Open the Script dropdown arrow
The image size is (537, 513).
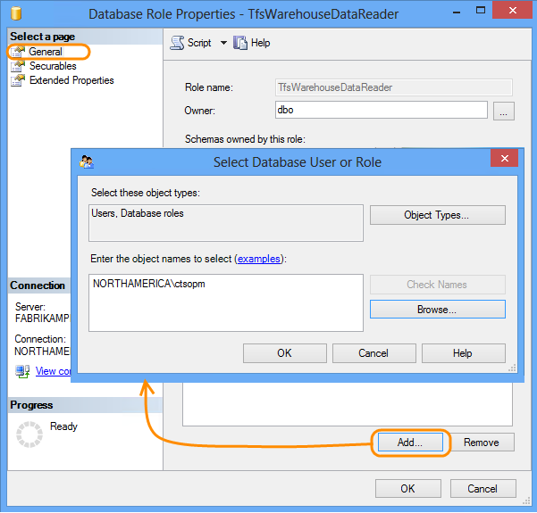[x=223, y=43]
